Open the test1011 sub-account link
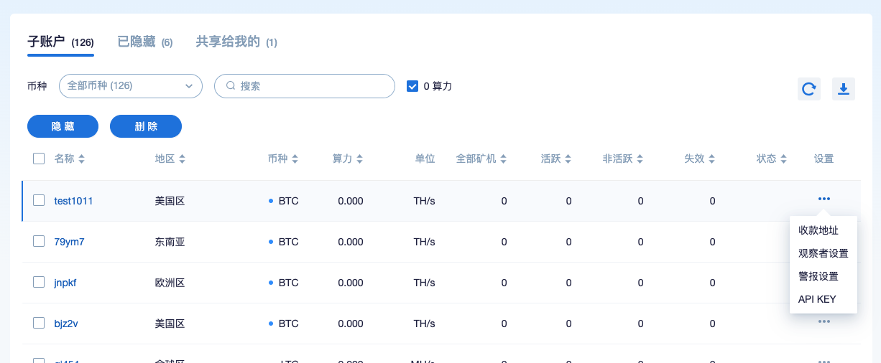The width and height of the screenshot is (881, 363). pyautogui.click(x=73, y=201)
